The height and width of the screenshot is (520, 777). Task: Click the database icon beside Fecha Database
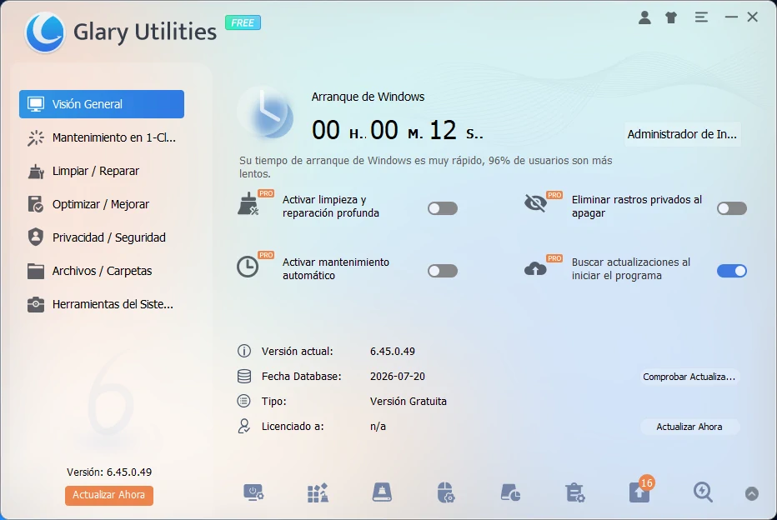[243, 377]
